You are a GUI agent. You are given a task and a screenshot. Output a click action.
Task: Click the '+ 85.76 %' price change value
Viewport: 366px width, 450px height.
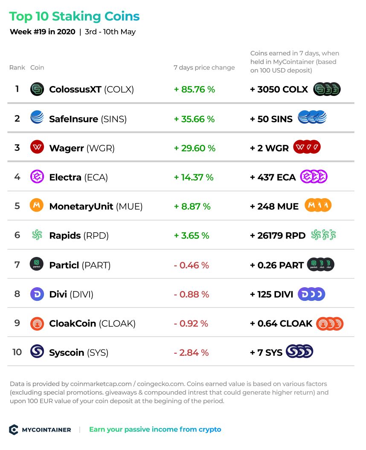(195, 89)
